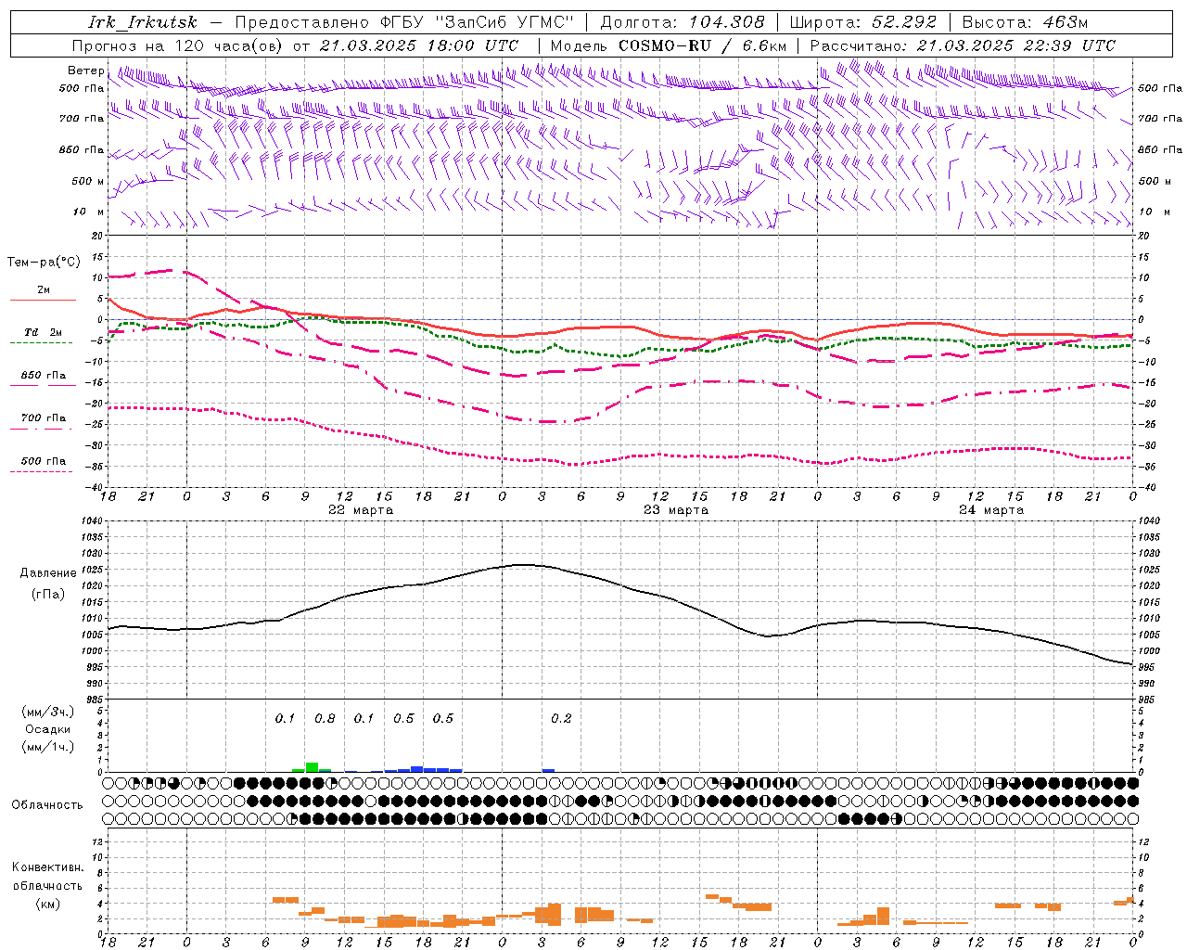Click the longitude value Долгота: 104.308
The height and width of the screenshot is (950, 1187).
point(683,22)
